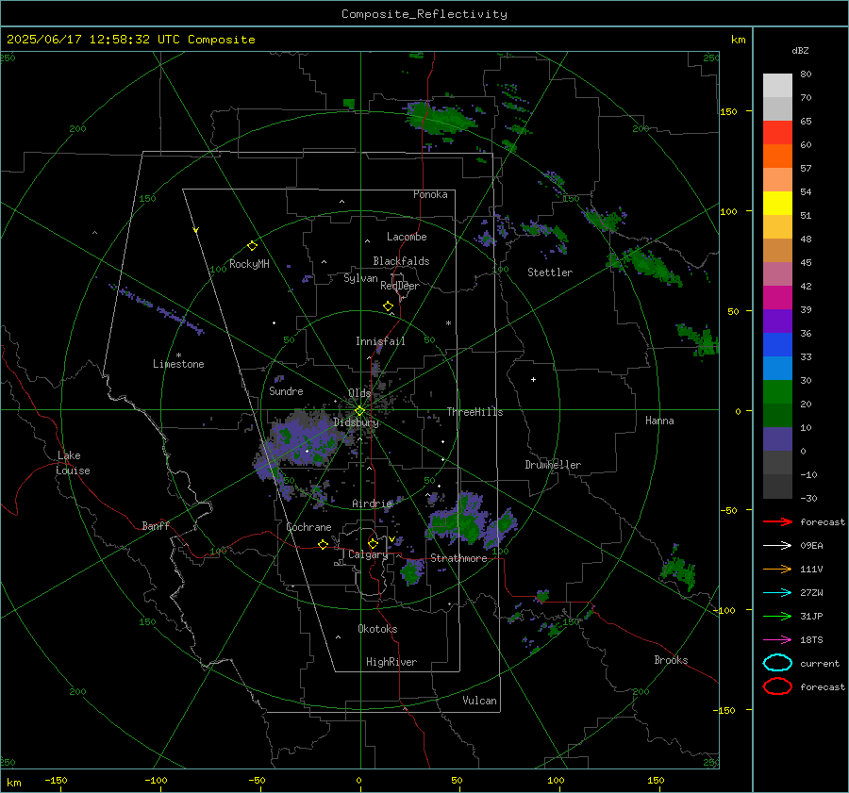Click the Innisfail city label
Image resolution: width=849 pixels, height=793 pixels.
pyautogui.click(x=380, y=341)
